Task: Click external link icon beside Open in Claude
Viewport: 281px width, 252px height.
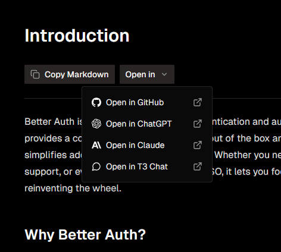Action: tap(198, 145)
